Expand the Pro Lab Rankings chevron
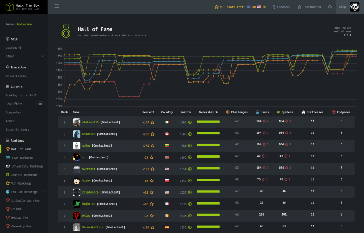The image size is (364, 233). point(43,192)
